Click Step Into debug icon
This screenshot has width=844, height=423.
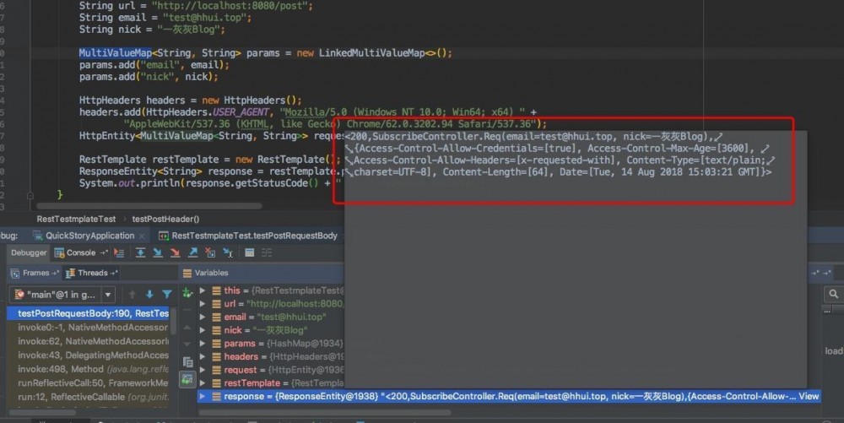158,252
